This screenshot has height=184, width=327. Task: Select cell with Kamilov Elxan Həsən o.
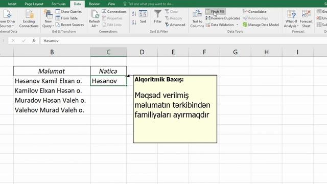point(52,90)
